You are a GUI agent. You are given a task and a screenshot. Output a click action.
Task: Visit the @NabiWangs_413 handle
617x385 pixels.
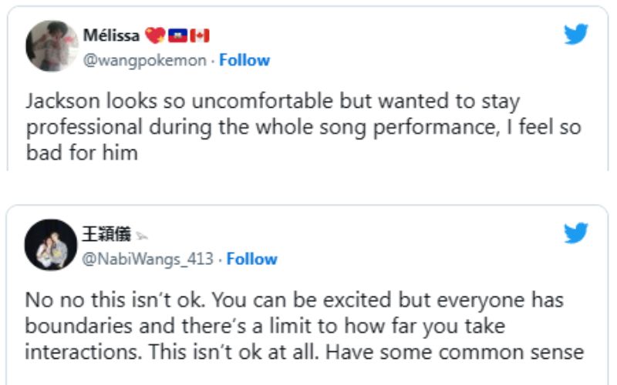click(x=148, y=259)
